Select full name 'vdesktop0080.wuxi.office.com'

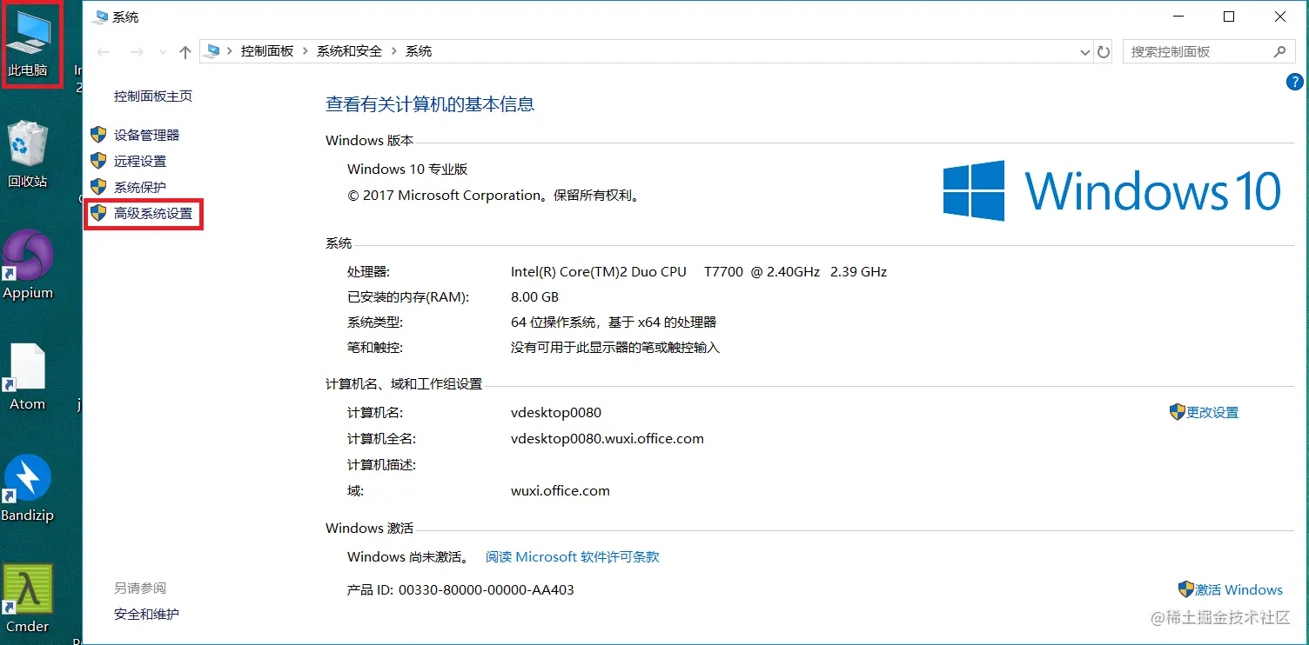tap(608, 438)
